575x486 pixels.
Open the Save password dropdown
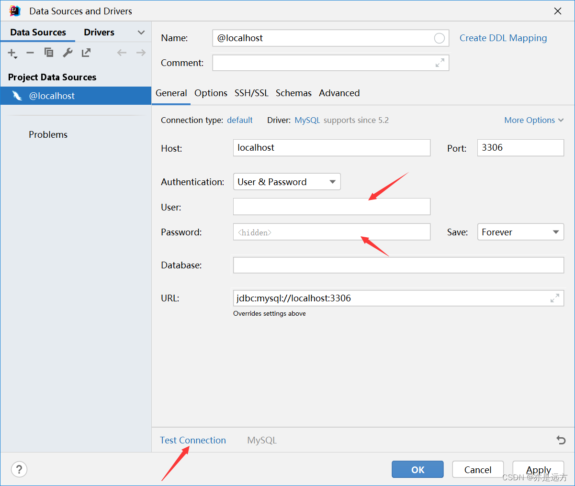[x=520, y=232]
